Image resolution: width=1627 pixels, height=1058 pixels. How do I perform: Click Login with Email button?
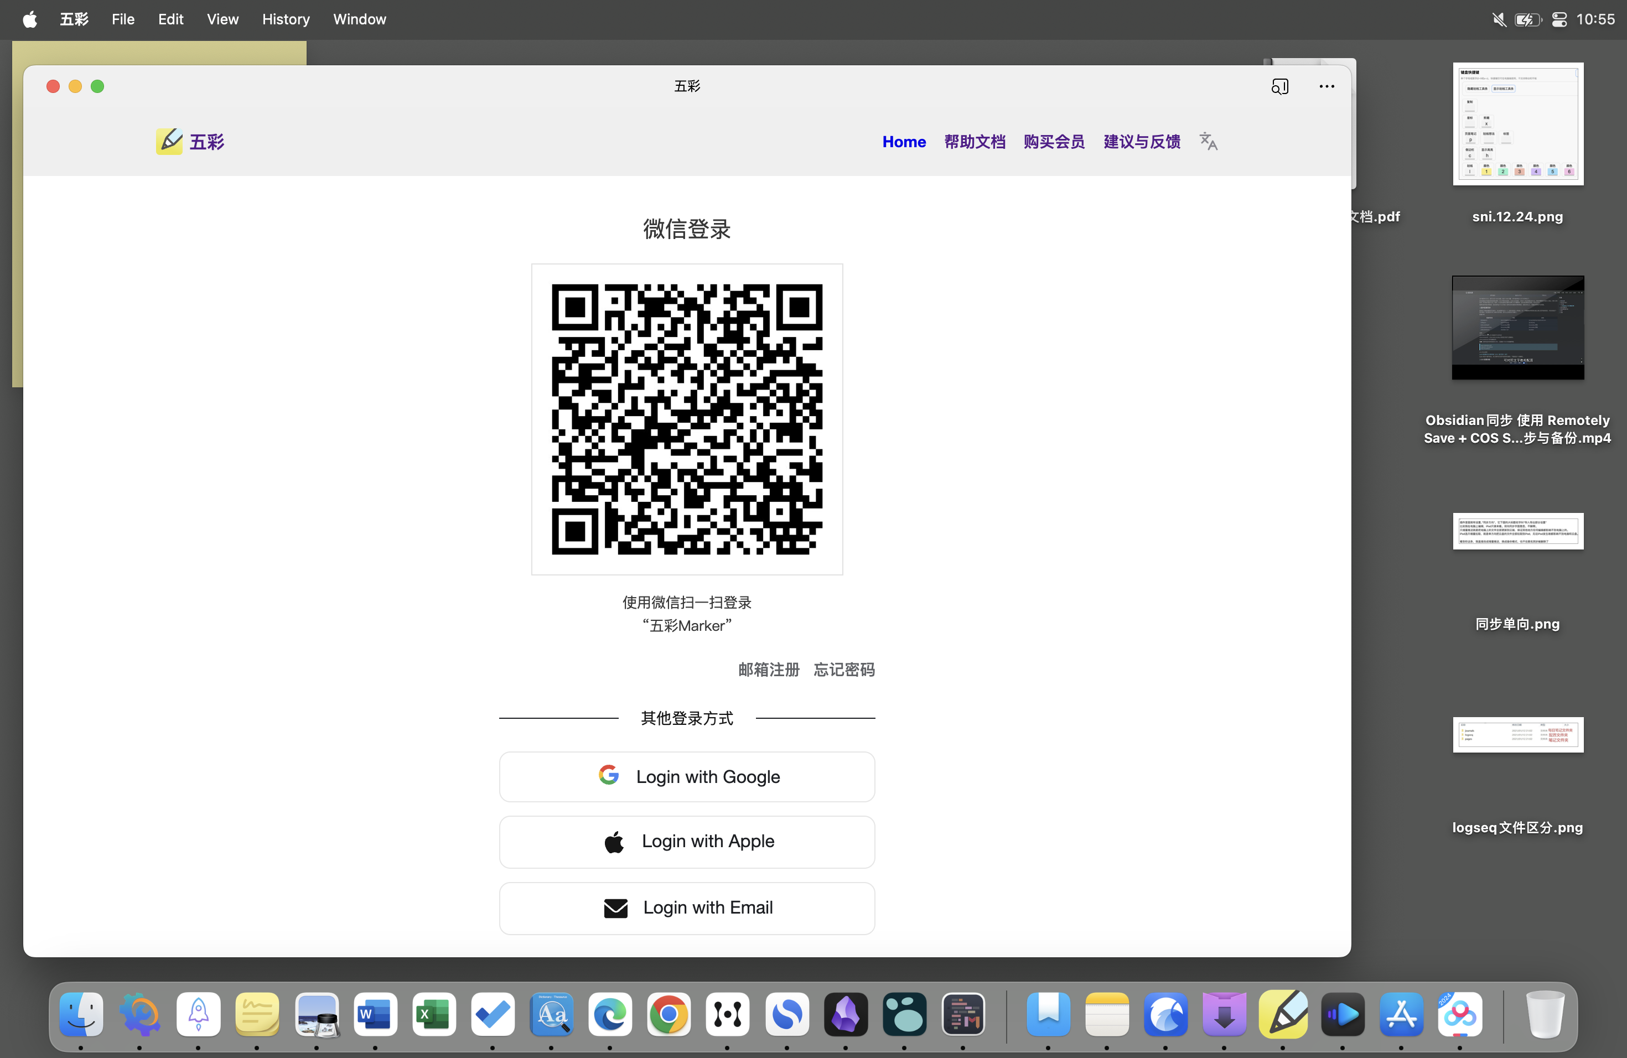coord(687,907)
